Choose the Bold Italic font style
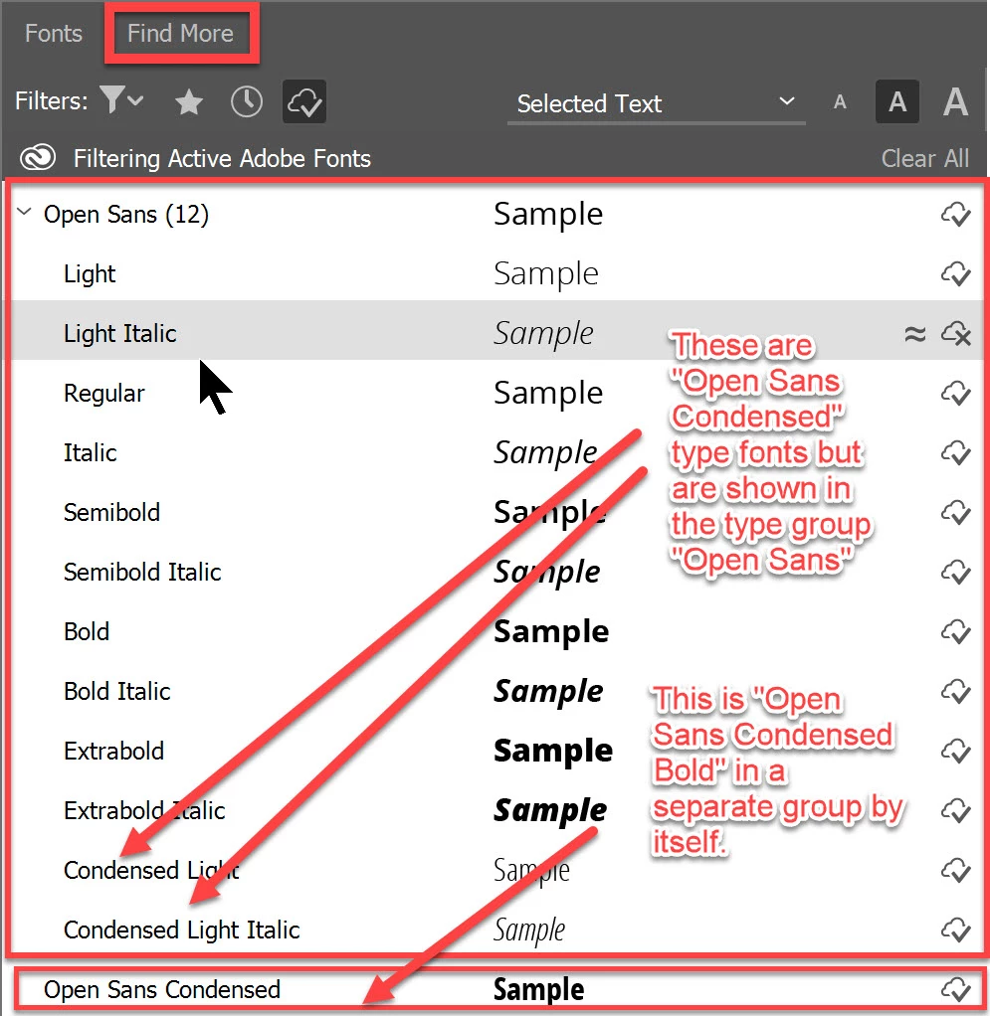The width and height of the screenshot is (990, 1016). click(117, 691)
